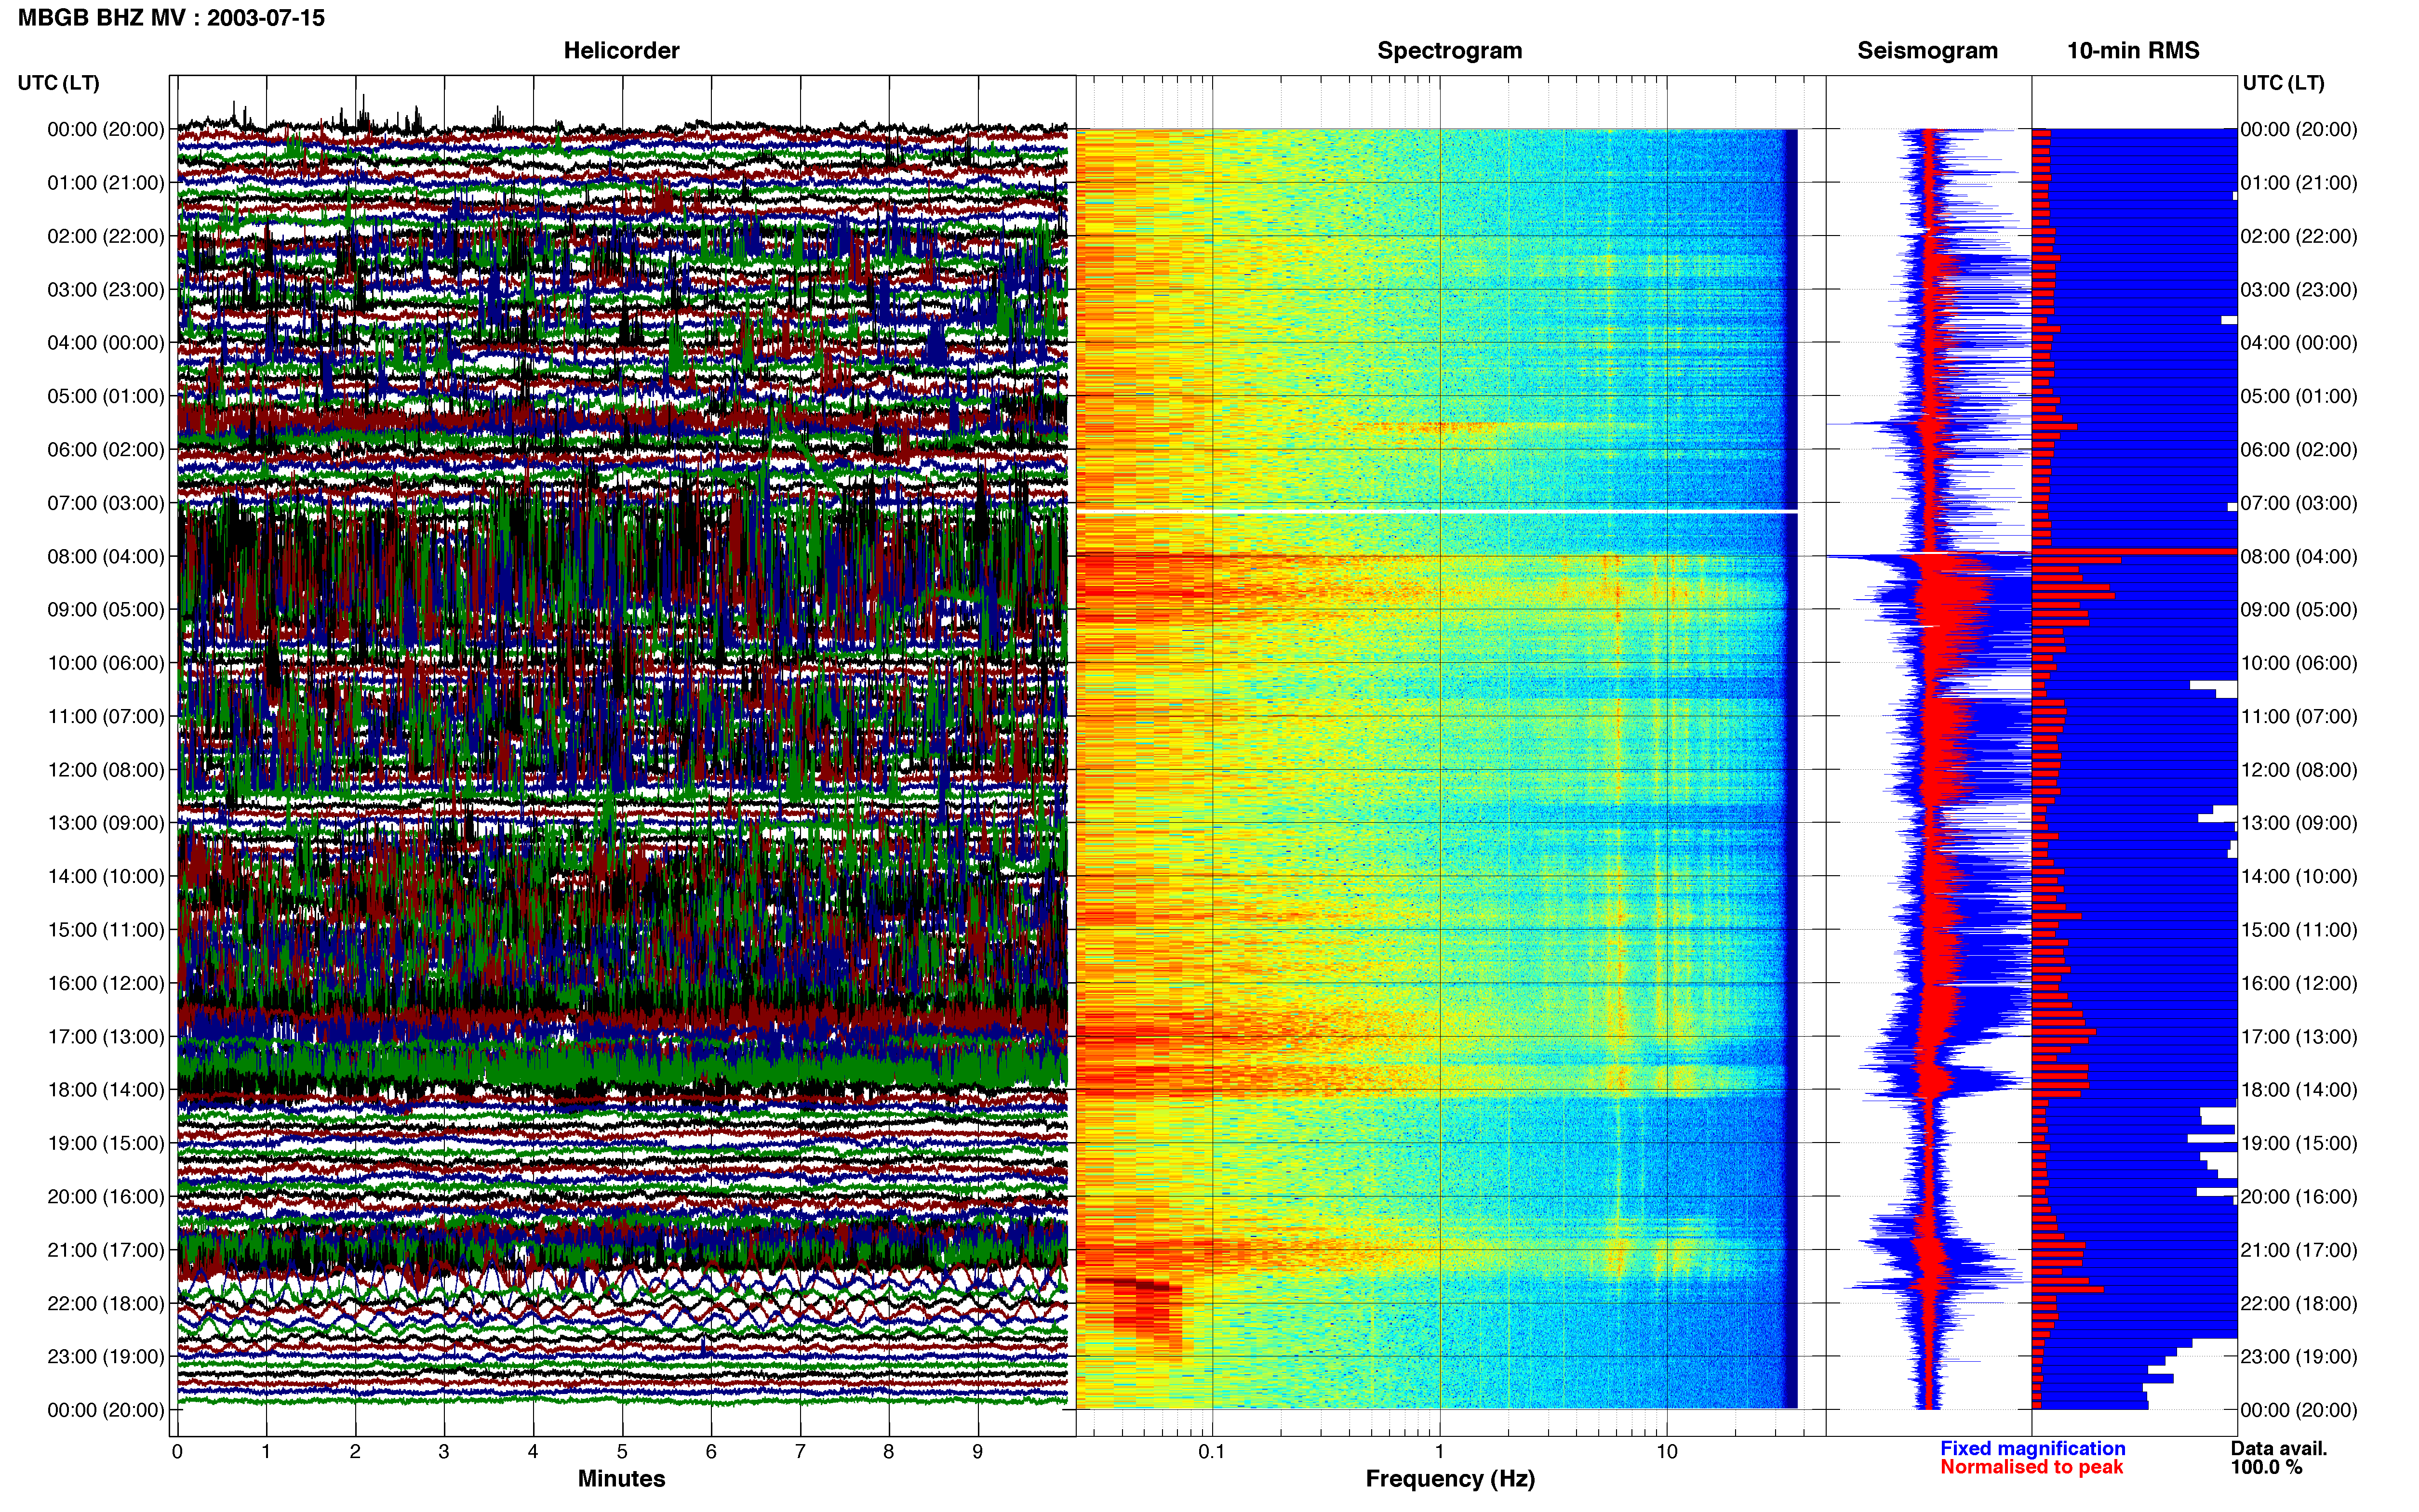
Task: Click the 'Spectrogram' panel heading
Action: (1450, 50)
